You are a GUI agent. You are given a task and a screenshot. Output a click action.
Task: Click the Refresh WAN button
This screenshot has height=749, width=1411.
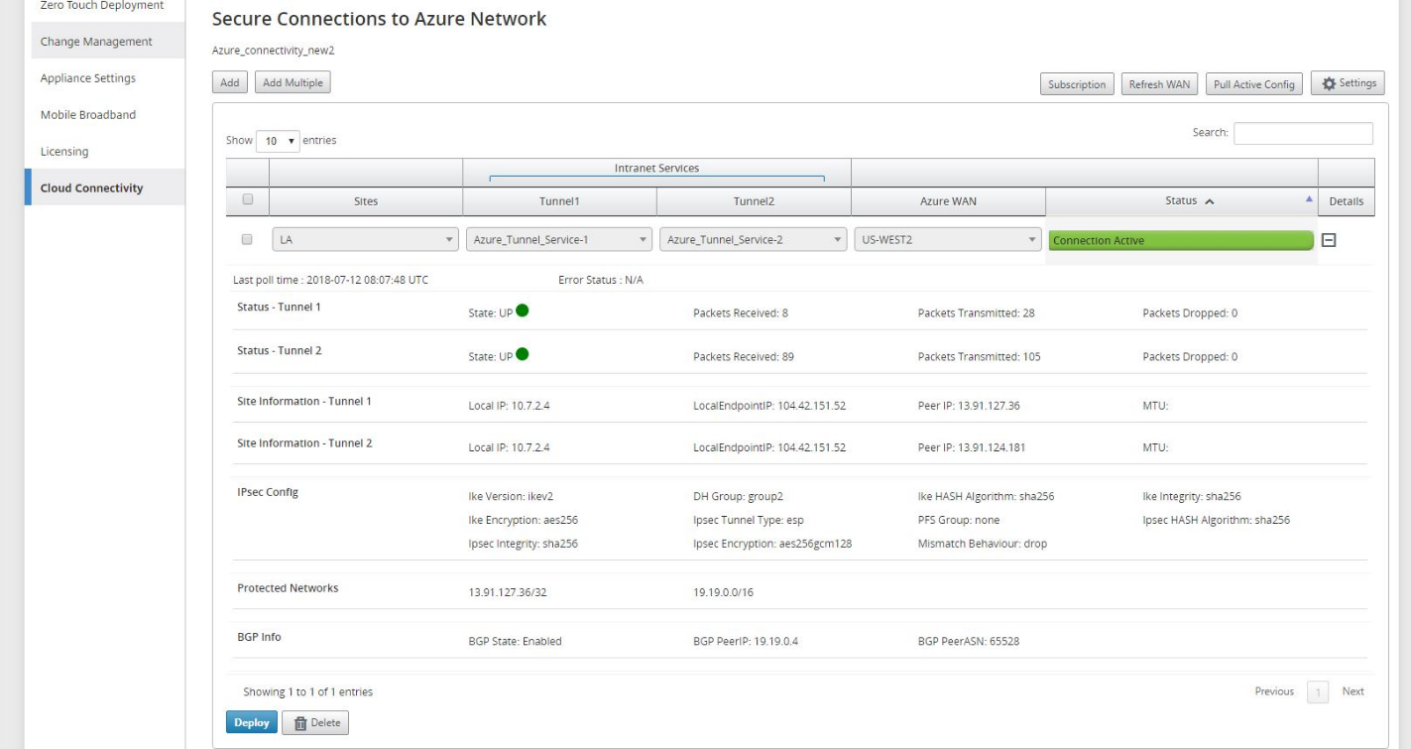[1160, 84]
